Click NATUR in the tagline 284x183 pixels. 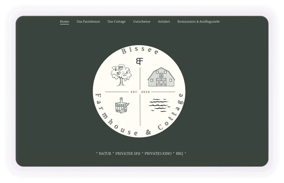click(105, 153)
